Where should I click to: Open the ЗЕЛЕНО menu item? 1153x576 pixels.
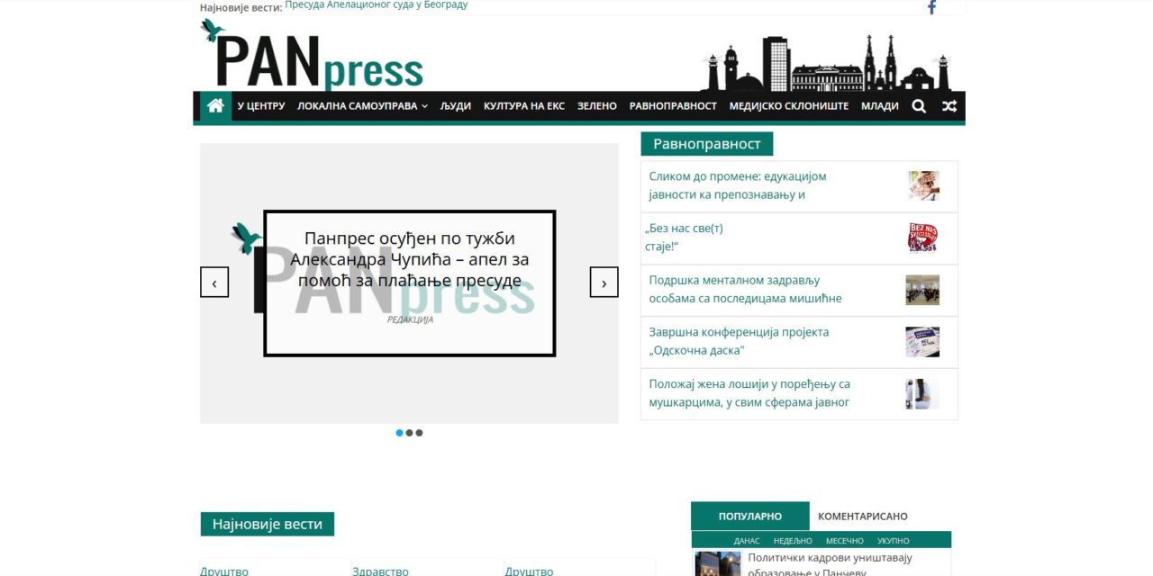point(596,105)
